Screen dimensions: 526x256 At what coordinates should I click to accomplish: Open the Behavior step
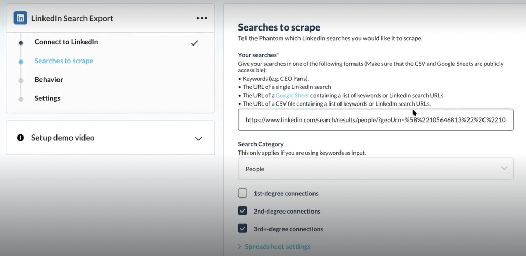click(x=49, y=80)
